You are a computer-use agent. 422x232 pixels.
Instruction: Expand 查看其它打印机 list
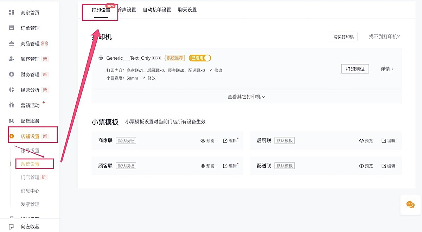pyautogui.click(x=246, y=97)
